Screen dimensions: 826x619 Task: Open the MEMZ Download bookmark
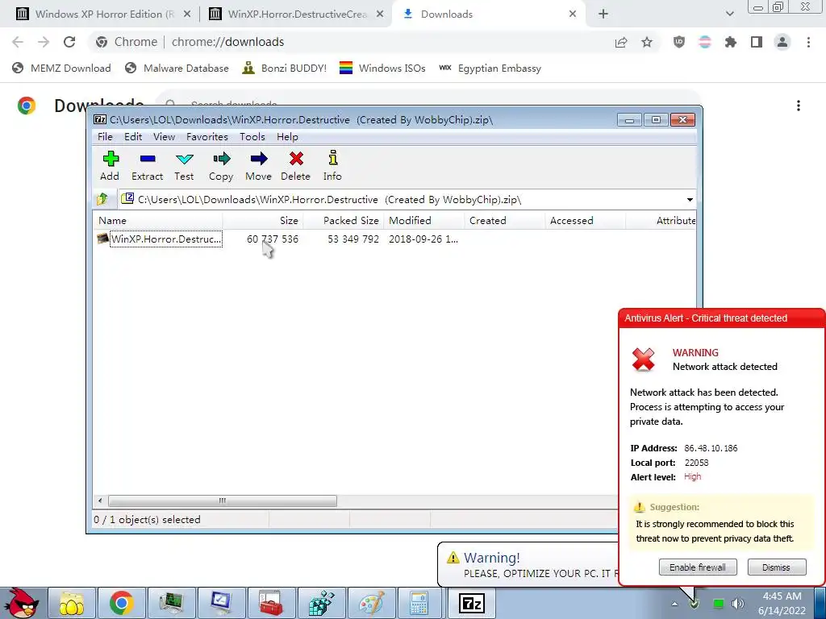pos(61,68)
